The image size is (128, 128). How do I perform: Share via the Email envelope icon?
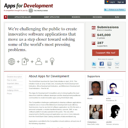click(117, 64)
